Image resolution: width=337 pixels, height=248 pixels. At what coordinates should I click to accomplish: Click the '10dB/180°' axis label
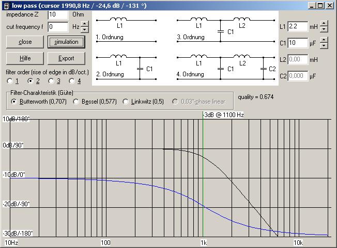pyautogui.click(x=16, y=119)
